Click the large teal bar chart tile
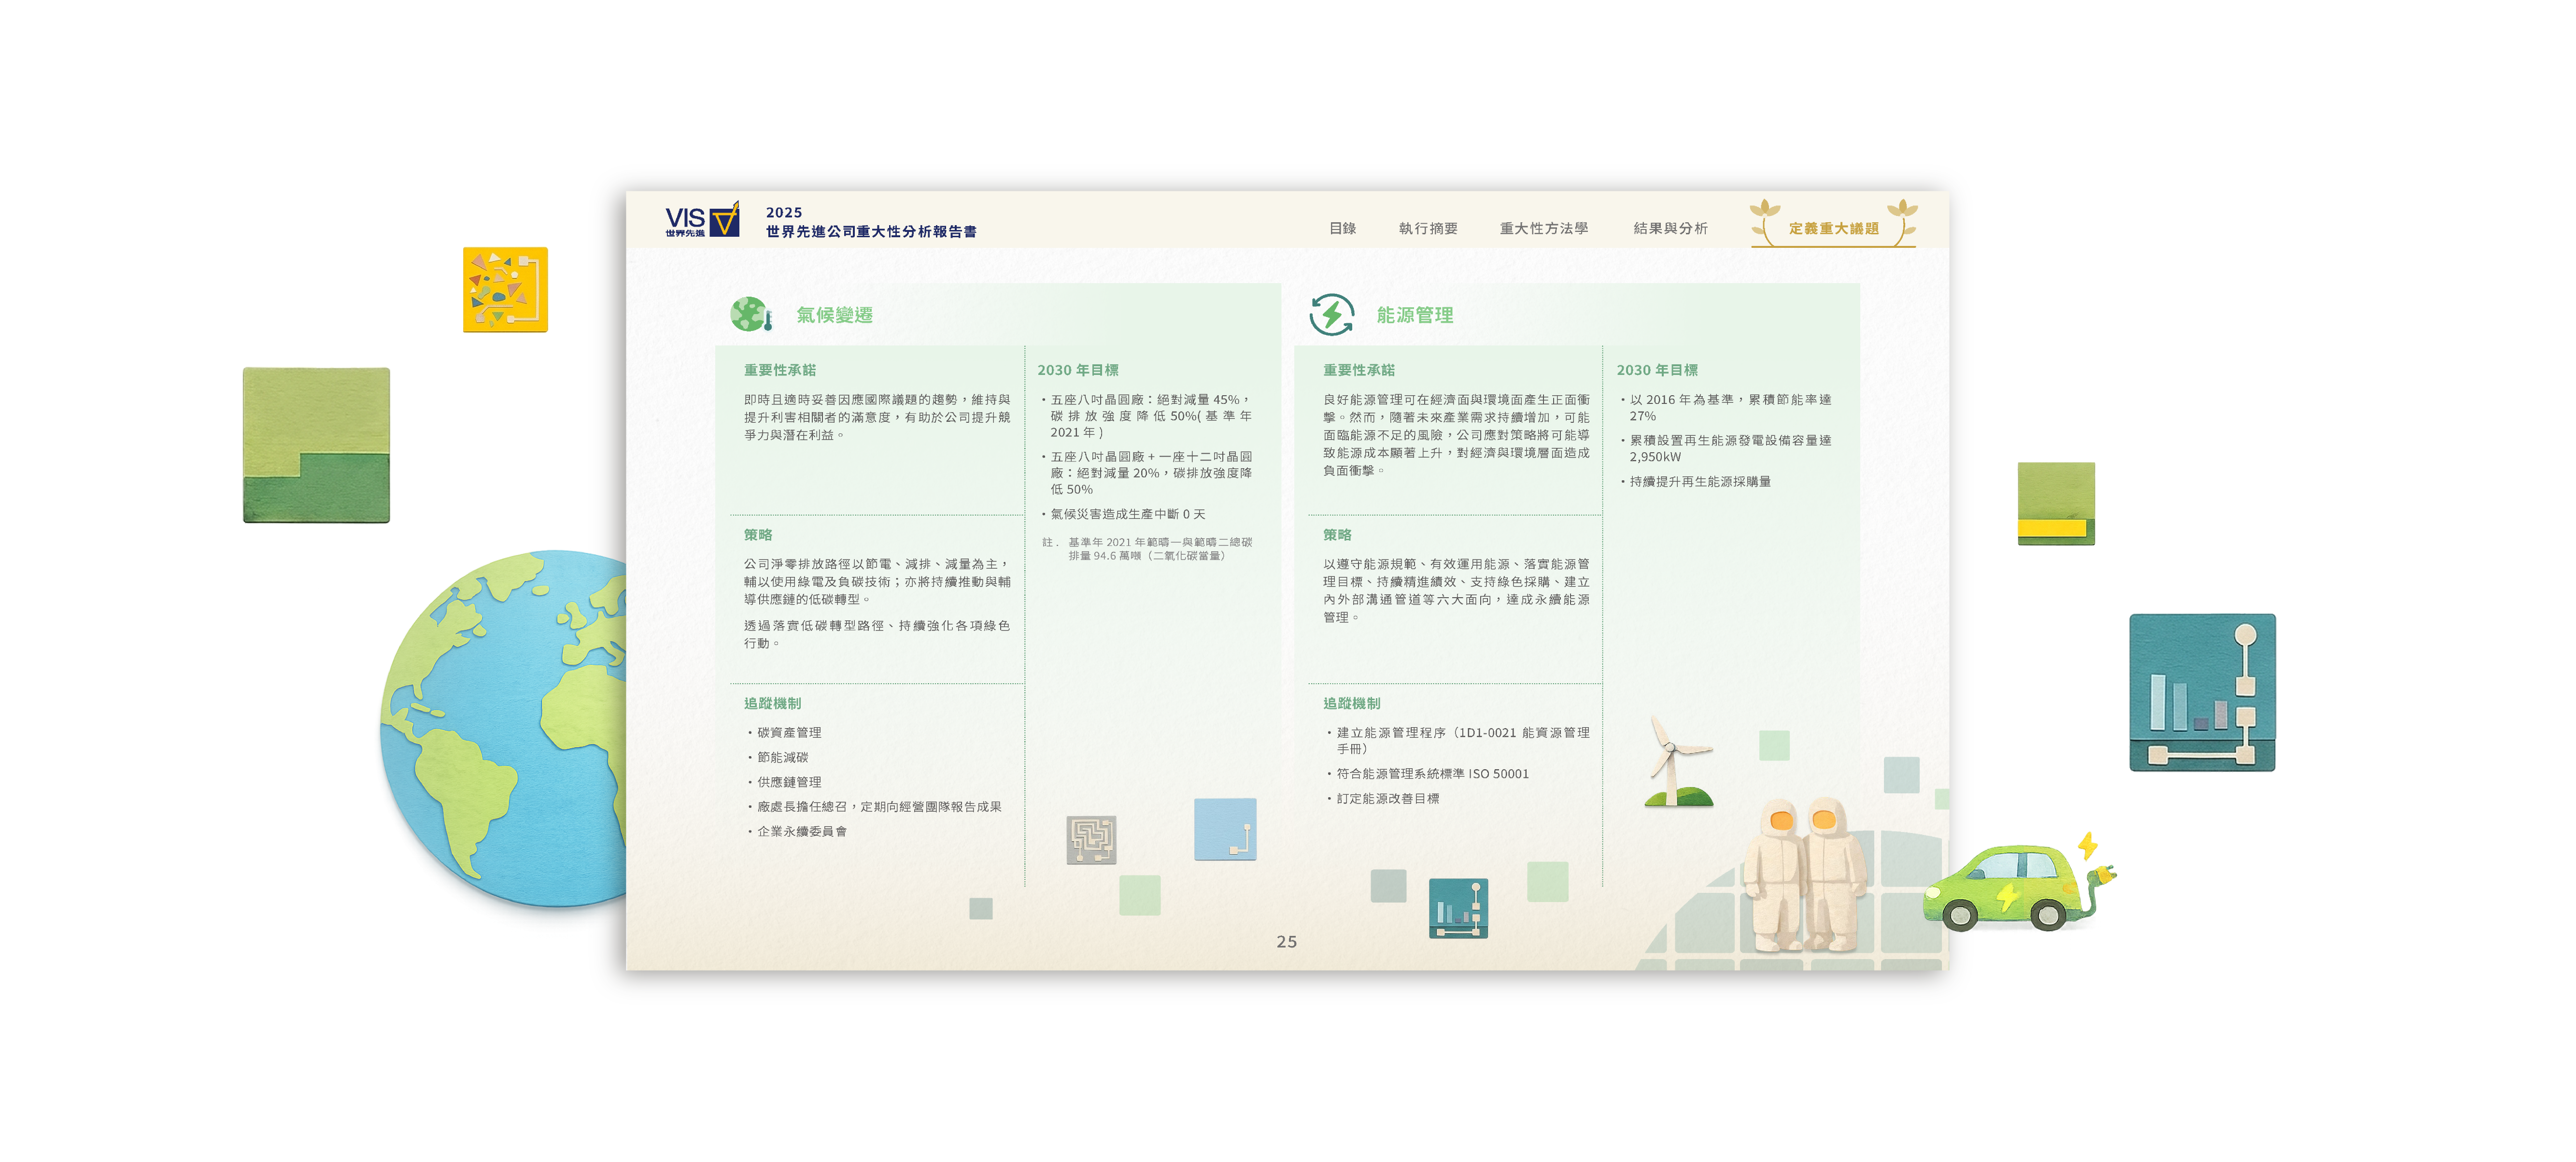 (2201, 691)
